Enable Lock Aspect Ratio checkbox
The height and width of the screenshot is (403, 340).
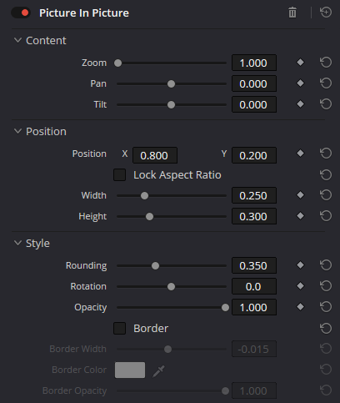click(119, 175)
